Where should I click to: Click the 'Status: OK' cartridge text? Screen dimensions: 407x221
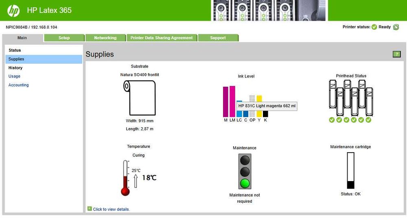pyautogui.click(x=351, y=194)
